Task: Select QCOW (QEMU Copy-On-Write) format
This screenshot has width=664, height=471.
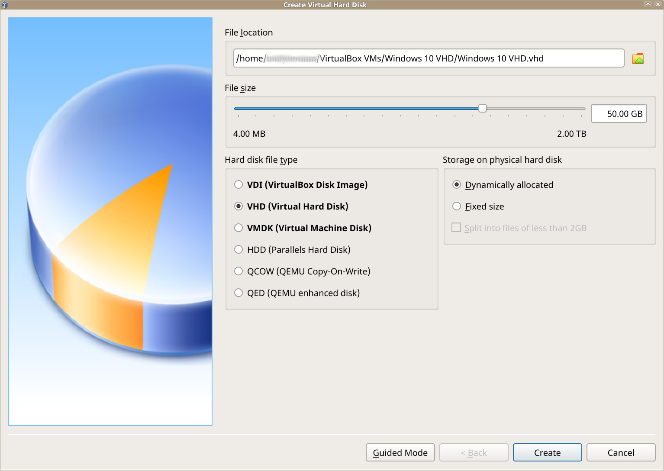Action: [x=239, y=271]
